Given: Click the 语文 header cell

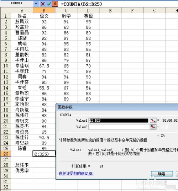Looking at the screenshot, I should click(44, 16).
